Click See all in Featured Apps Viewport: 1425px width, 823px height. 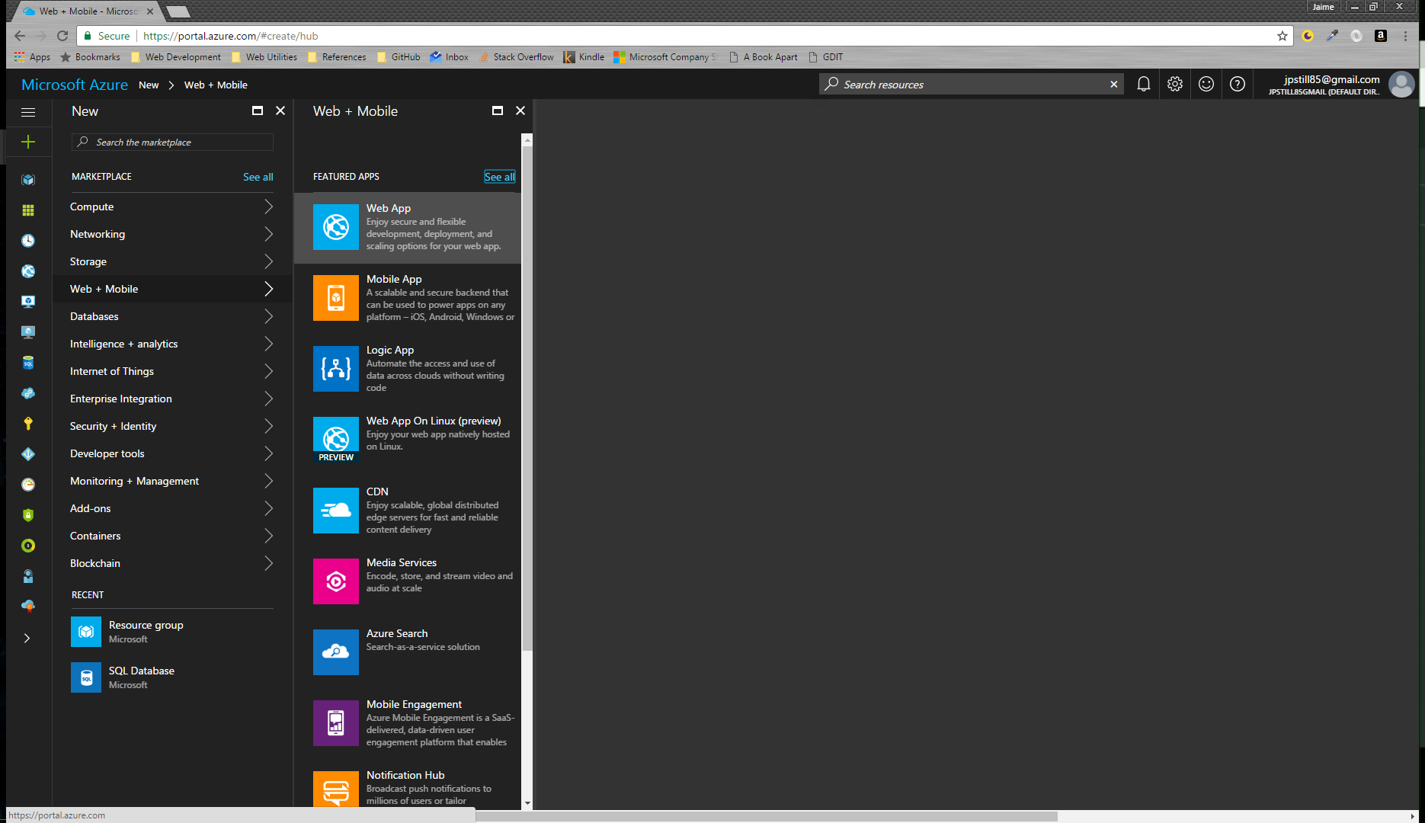point(499,177)
